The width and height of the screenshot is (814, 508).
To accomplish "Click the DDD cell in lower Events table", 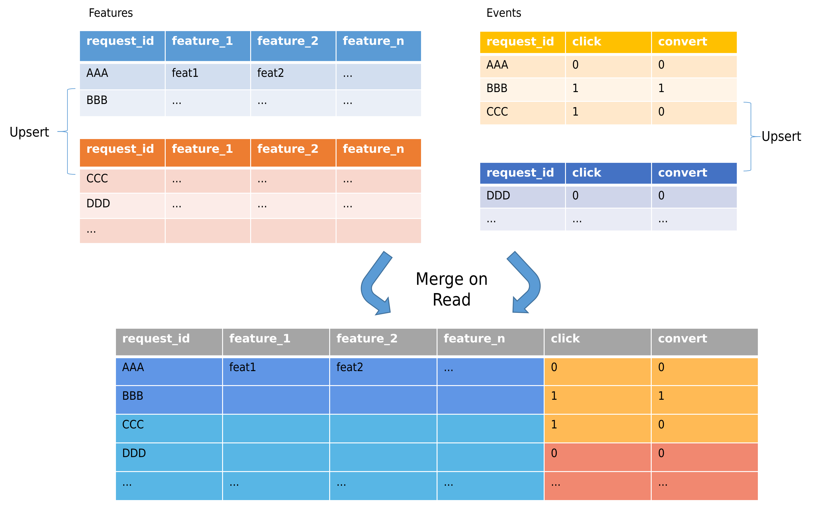I will (x=523, y=197).
